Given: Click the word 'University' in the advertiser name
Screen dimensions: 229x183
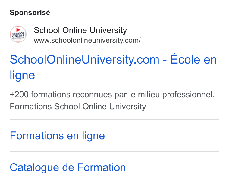Looking at the screenshot, I should coord(108,30).
